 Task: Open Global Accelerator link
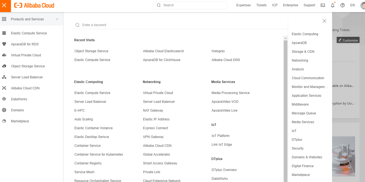click(156, 155)
